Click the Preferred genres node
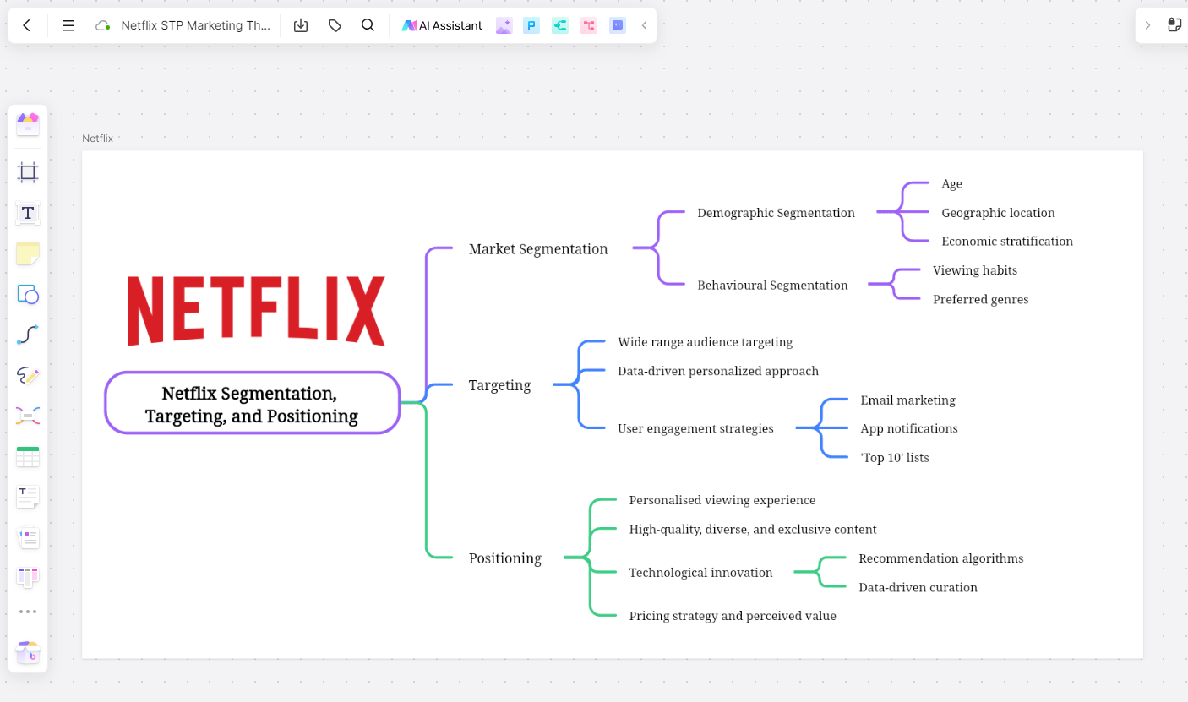The height and width of the screenshot is (702, 1188). tap(980, 300)
